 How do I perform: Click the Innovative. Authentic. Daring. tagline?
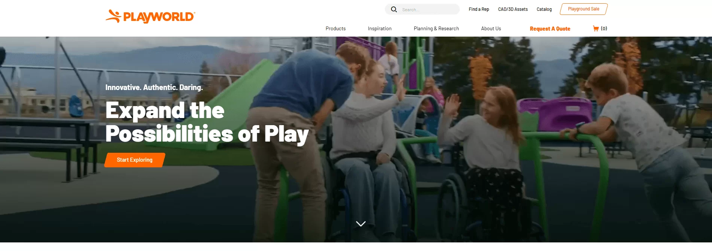pyautogui.click(x=154, y=87)
